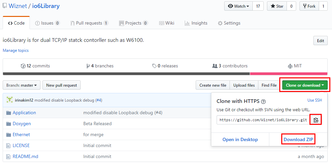Click the Ethernet folder icon

[x=9, y=135]
